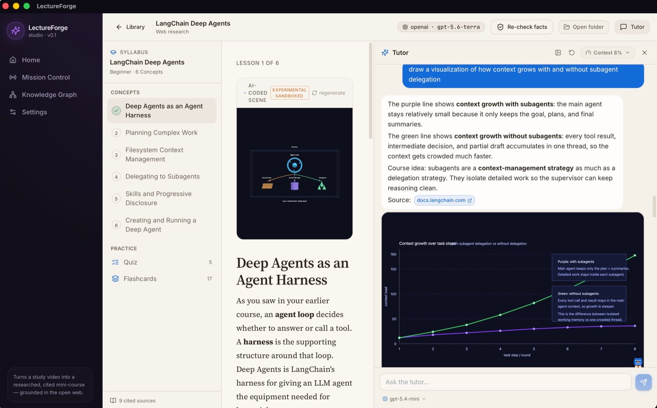The width and height of the screenshot is (657, 408).
Task: Click the 'Web research' subtitle text
Action: coord(172,32)
